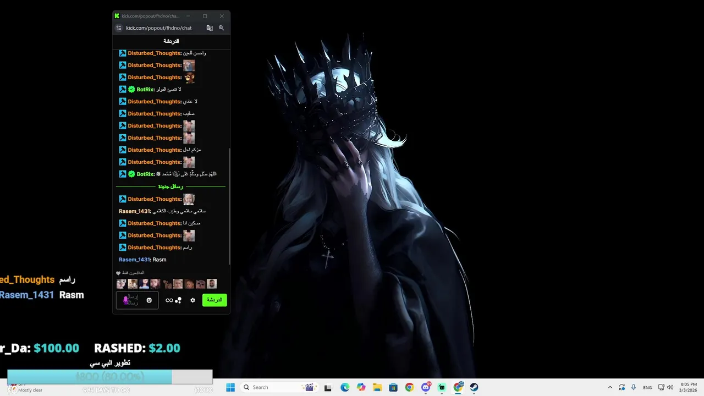Click the purple microphone icon in message box
The height and width of the screenshot is (396, 704).
pos(126,300)
